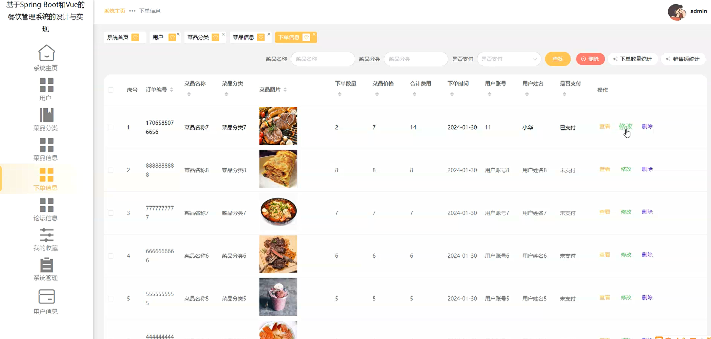Check the checkbox for order 5555555555

click(x=111, y=299)
